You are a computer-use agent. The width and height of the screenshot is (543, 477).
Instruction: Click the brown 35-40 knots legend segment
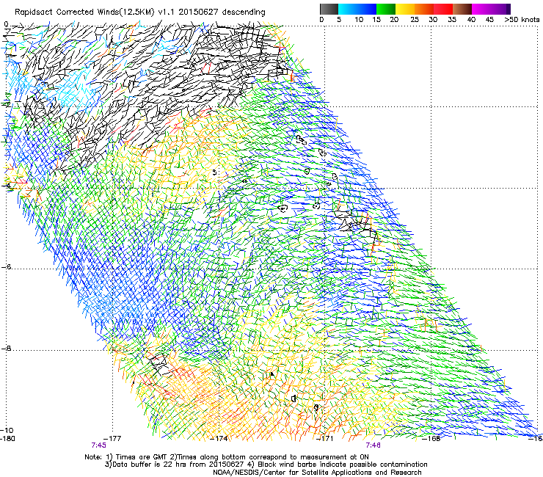462,9
